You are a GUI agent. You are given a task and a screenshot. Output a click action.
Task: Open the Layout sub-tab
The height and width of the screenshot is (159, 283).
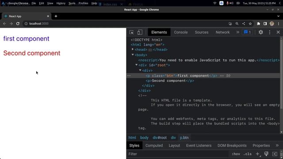tap(174, 145)
